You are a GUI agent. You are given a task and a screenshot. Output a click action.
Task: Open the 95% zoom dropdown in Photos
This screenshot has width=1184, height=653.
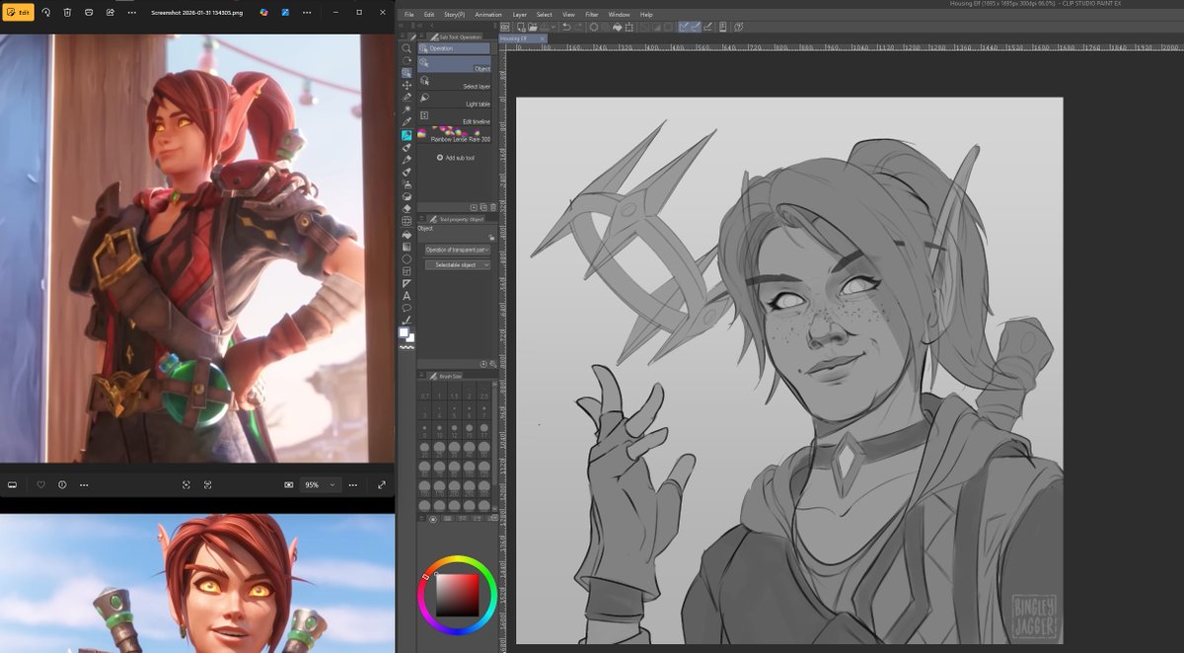point(320,484)
